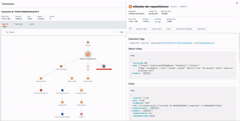Click the Lambda icon beside panel title
The width and height of the screenshot is (240, 121).
pos(130,7)
